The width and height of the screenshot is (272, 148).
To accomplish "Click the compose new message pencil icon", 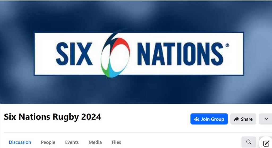I will [266, 143].
